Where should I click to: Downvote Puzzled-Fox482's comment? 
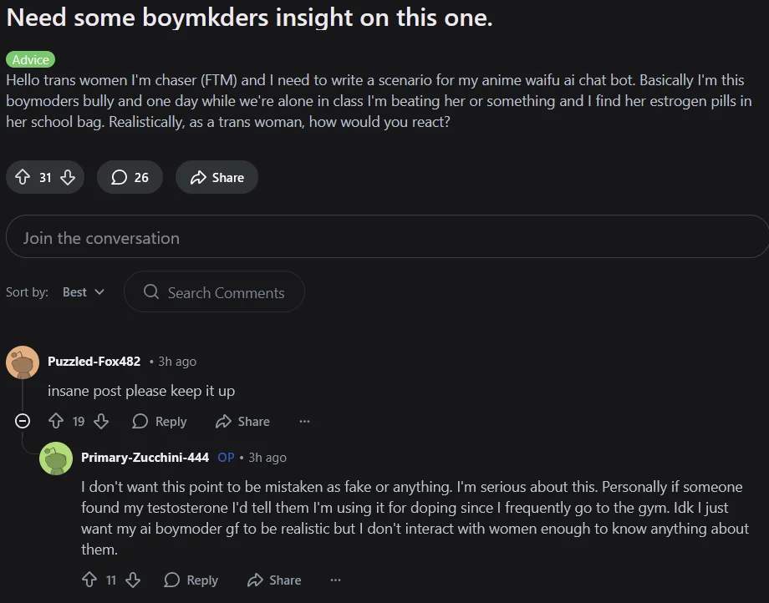pyautogui.click(x=101, y=422)
